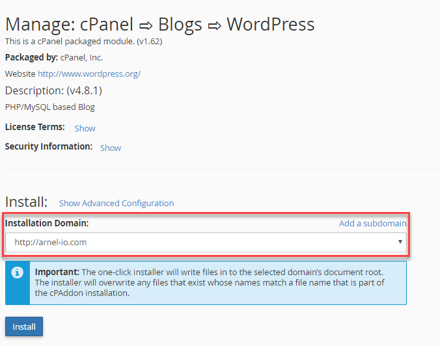This screenshot has height=346, width=440.
Task: Click the Packaged by label
Action: [x=31, y=57]
